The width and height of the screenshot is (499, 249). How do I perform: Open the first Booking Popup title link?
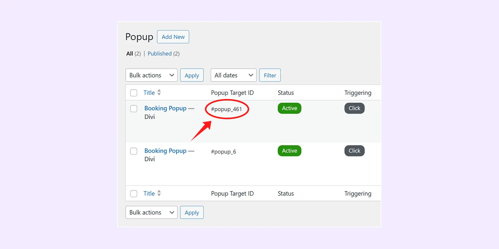[x=165, y=108]
